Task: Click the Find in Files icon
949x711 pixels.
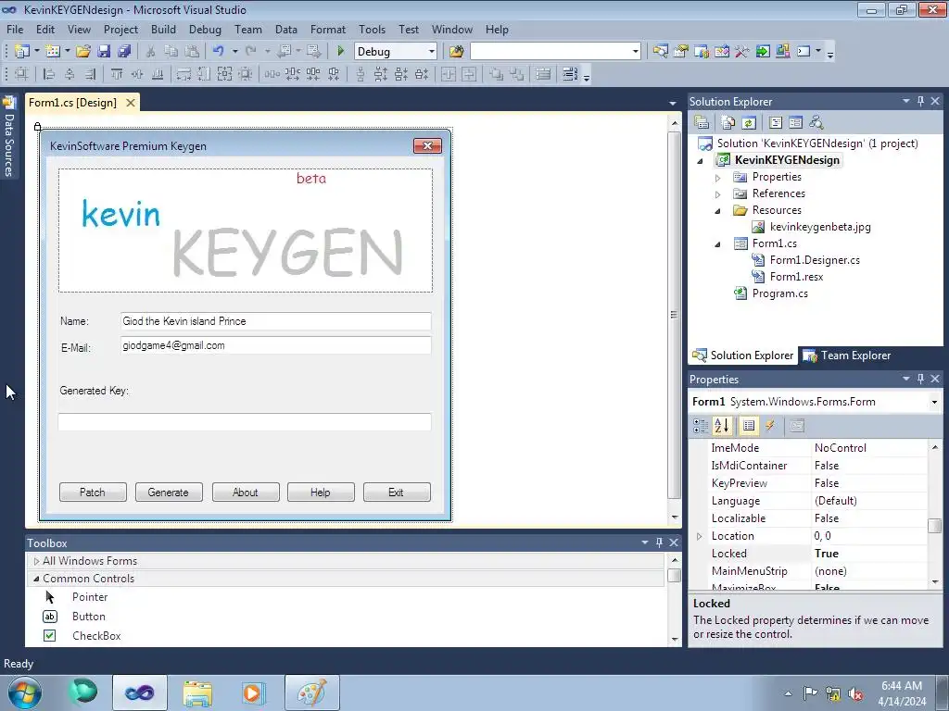Action: click(x=456, y=52)
